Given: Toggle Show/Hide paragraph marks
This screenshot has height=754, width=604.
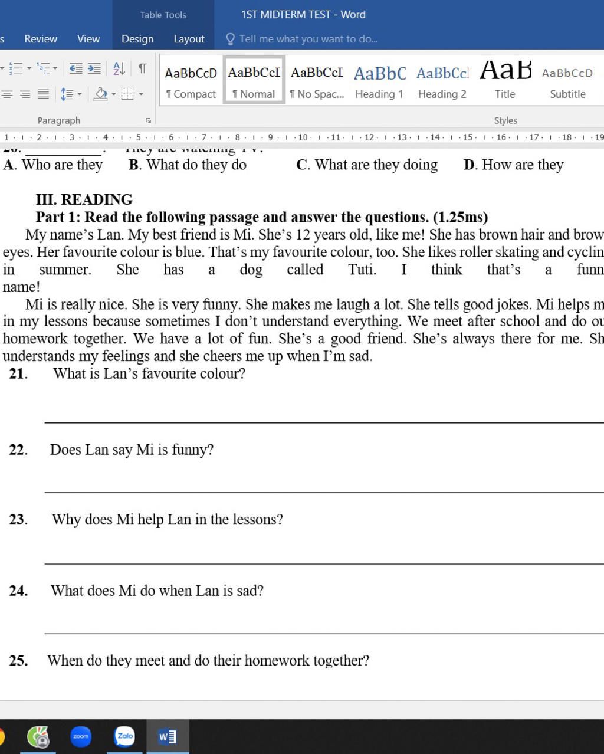Looking at the screenshot, I should pyautogui.click(x=142, y=69).
